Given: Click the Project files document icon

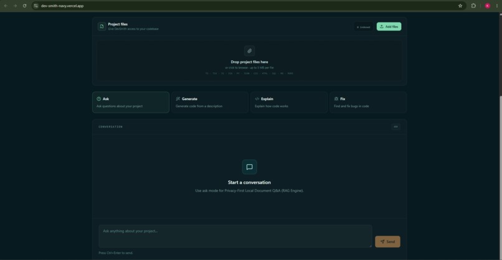Looking at the screenshot, I should 102,27.
